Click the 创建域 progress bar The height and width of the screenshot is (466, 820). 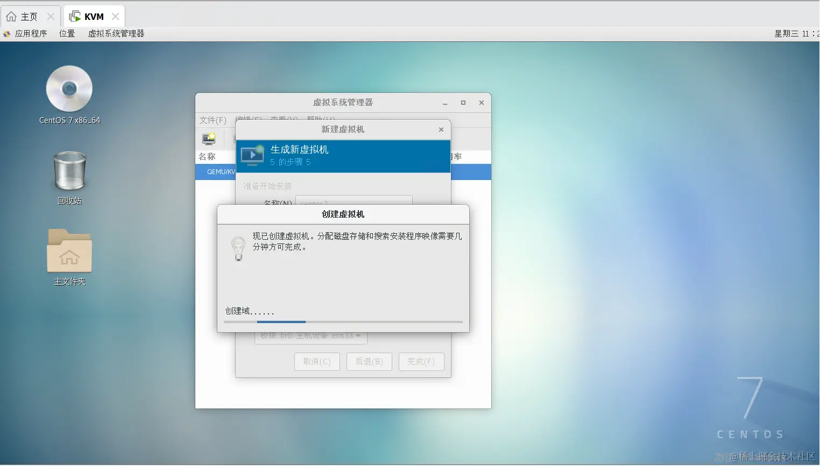tap(343, 322)
